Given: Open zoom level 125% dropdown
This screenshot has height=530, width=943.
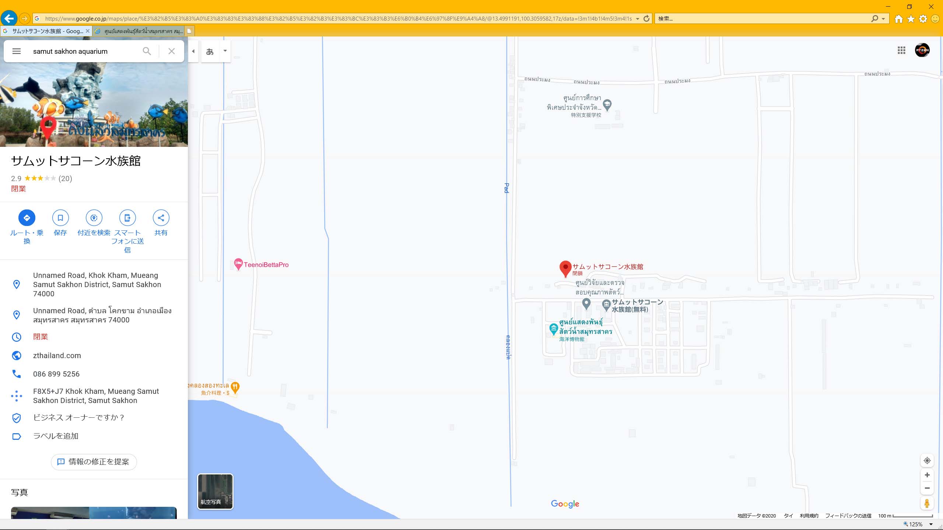Looking at the screenshot, I should (x=931, y=524).
